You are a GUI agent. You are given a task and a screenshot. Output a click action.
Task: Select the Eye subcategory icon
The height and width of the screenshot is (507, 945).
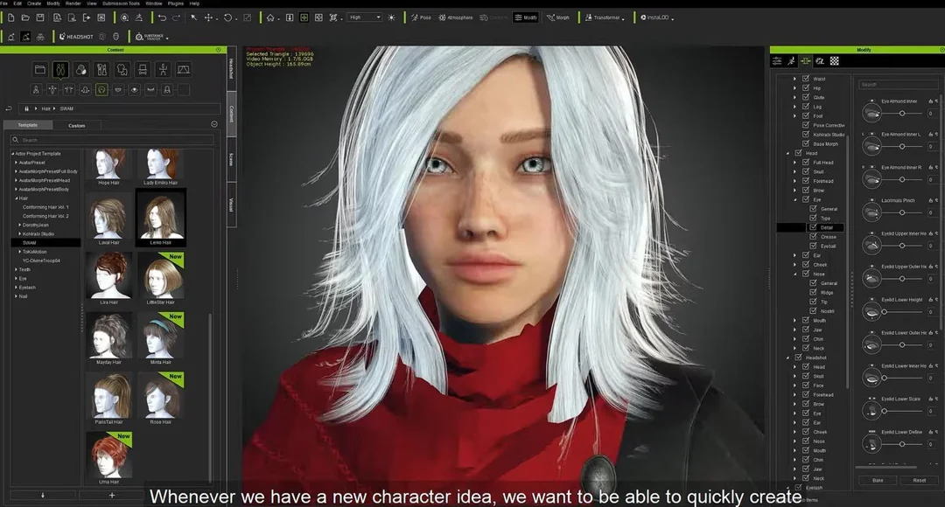[x=134, y=90]
